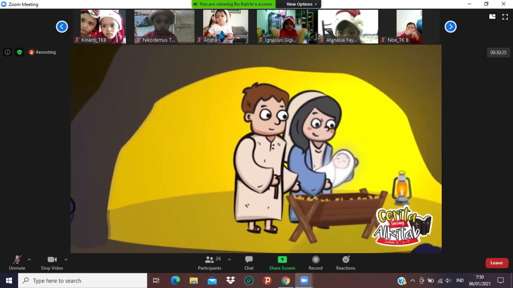Open the help question mark tray icon
513x288 pixels.
pos(402,281)
